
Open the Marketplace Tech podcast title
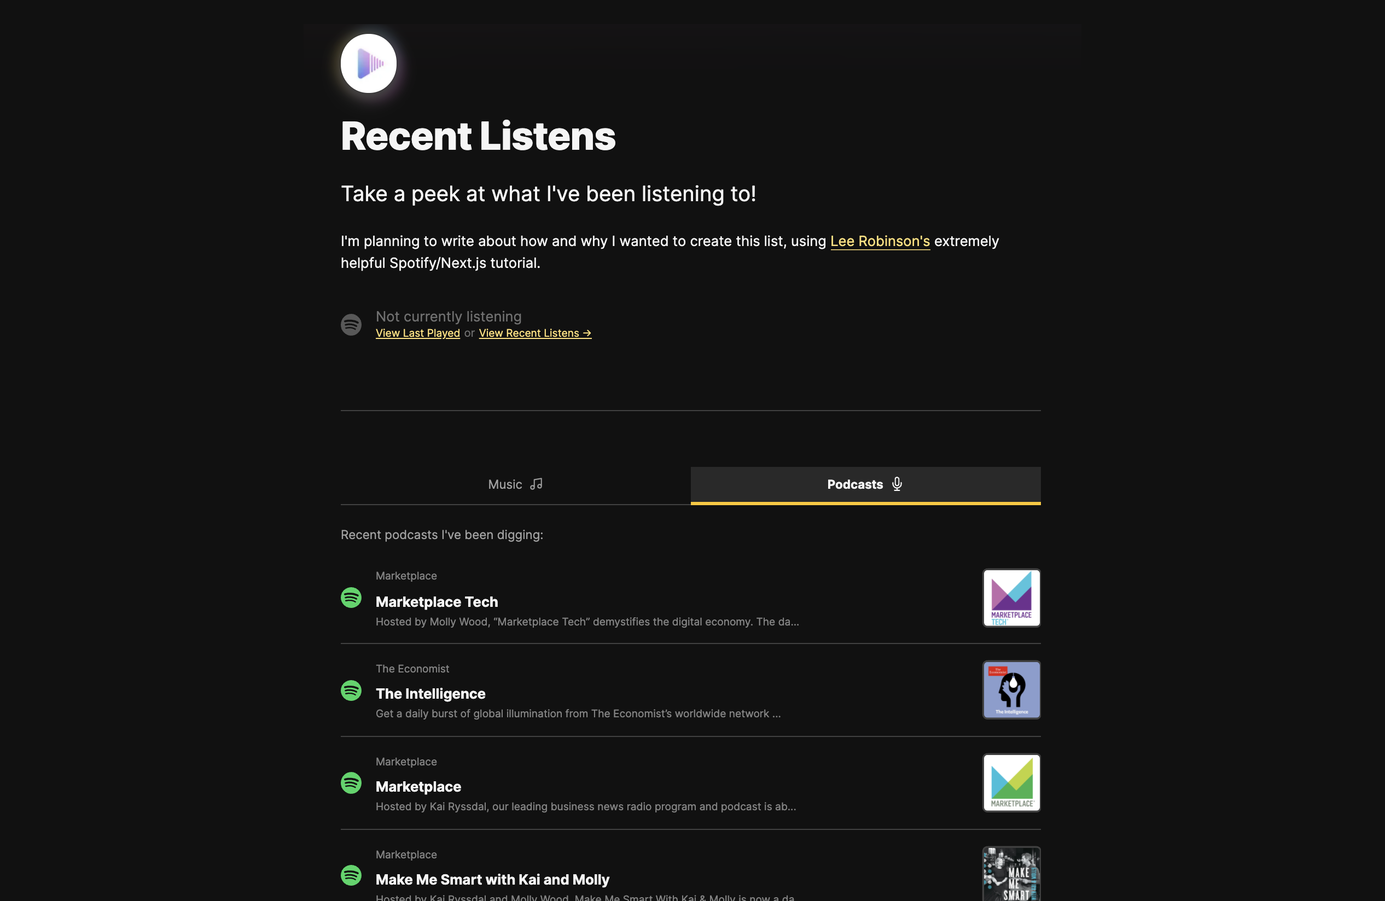click(437, 601)
